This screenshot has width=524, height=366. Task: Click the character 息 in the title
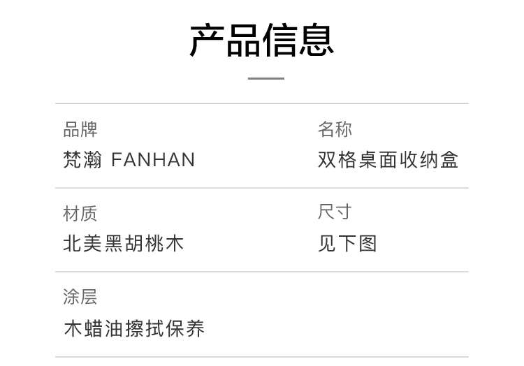point(316,41)
